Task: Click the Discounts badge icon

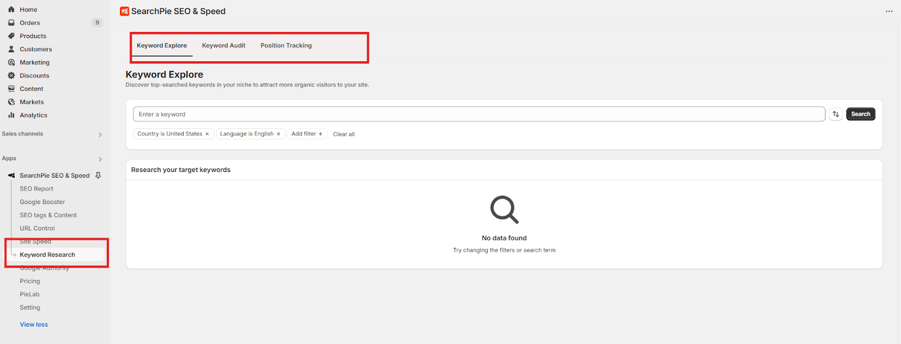Action: click(11, 76)
